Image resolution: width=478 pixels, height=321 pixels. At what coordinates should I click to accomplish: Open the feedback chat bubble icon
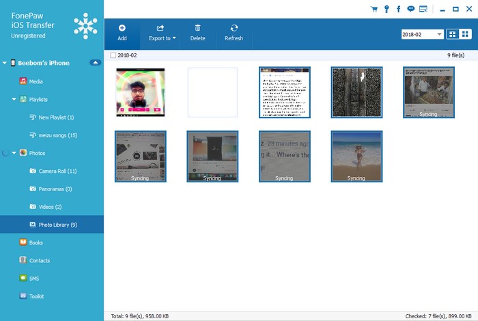click(x=410, y=9)
